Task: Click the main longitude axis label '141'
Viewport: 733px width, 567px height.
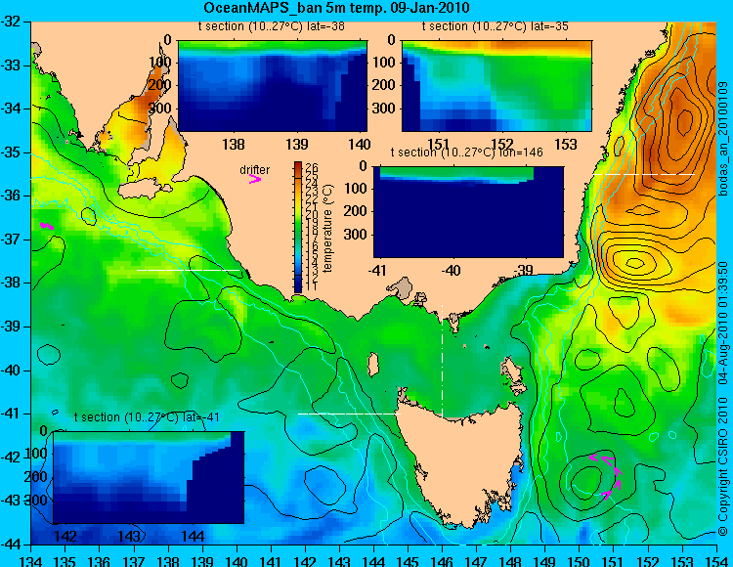Action: coord(271,560)
